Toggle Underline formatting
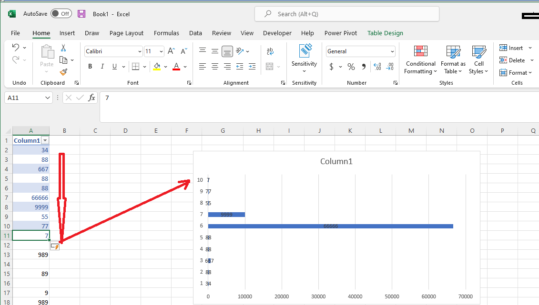The width and height of the screenshot is (539, 305). pos(114,66)
